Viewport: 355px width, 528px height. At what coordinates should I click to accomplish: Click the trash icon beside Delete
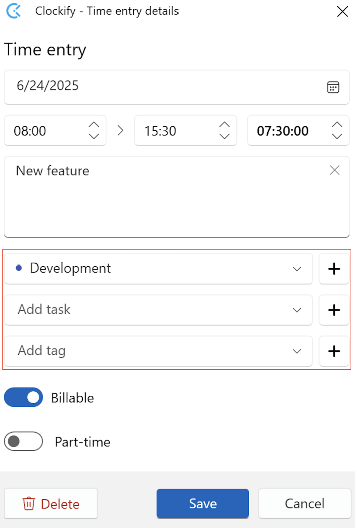[30, 504]
